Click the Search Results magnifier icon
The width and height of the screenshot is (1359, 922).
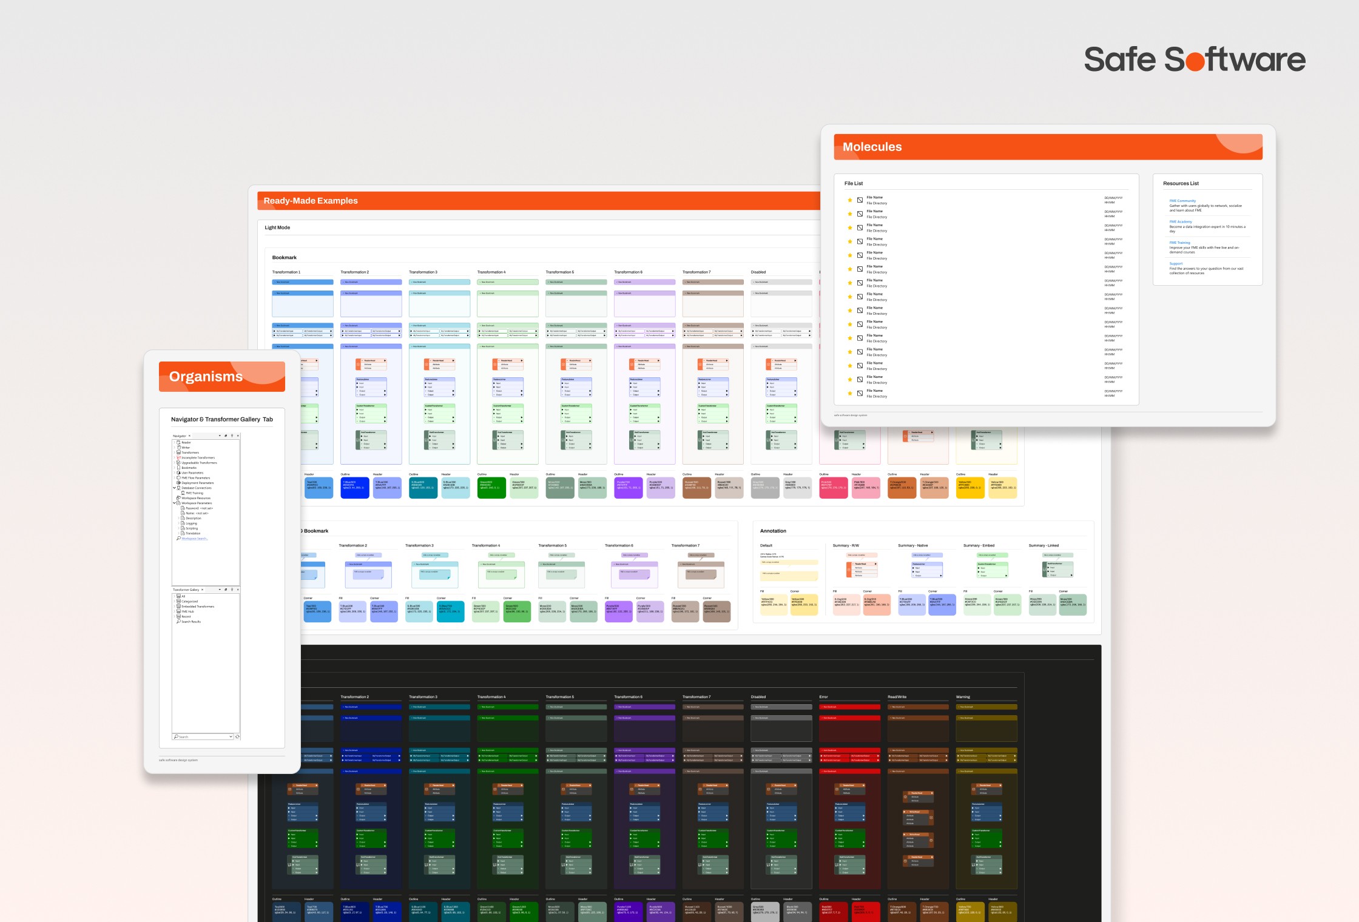point(178,621)
